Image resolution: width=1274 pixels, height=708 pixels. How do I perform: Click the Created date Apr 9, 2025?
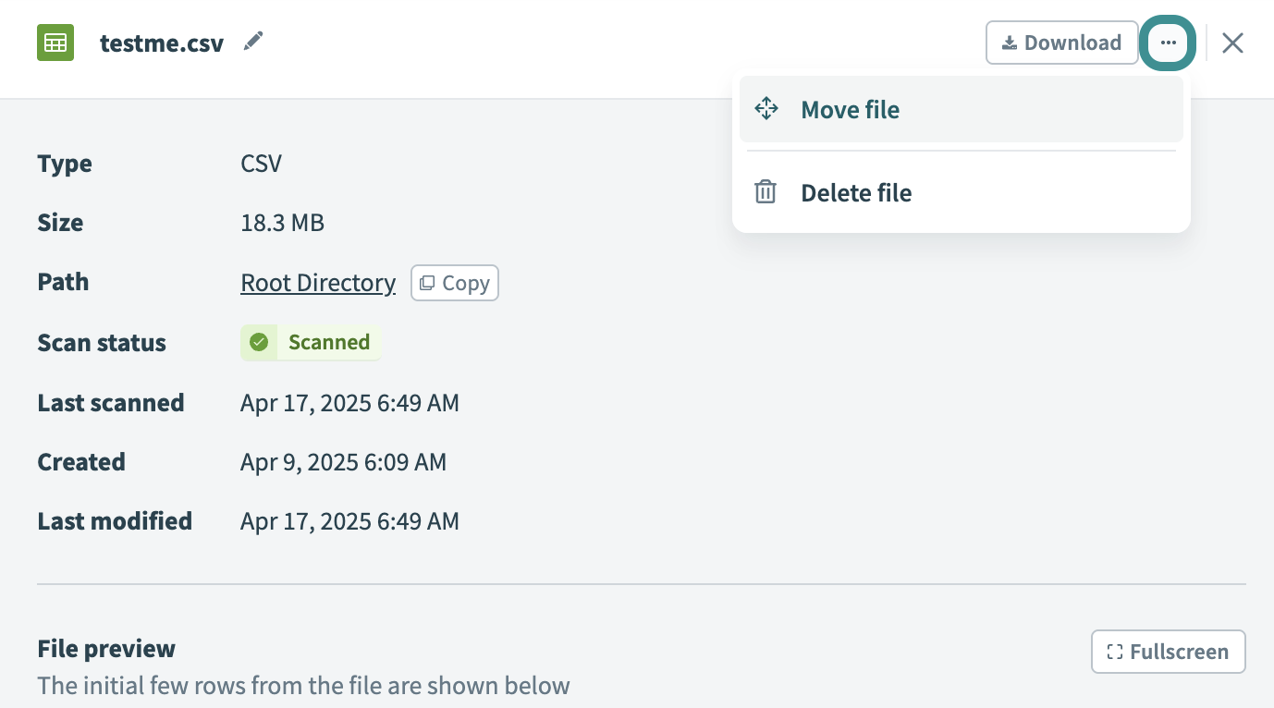coord(343,462)
